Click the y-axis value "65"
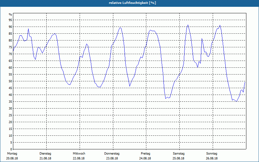 pyautogui.click(x=10, y=61)
